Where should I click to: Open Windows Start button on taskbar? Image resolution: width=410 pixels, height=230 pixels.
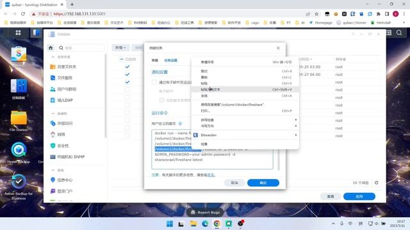pyautogui.click(x=170, y=224)
